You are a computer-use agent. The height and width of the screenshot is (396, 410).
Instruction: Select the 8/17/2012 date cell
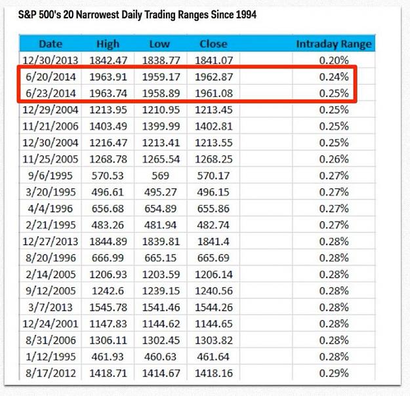51,373
